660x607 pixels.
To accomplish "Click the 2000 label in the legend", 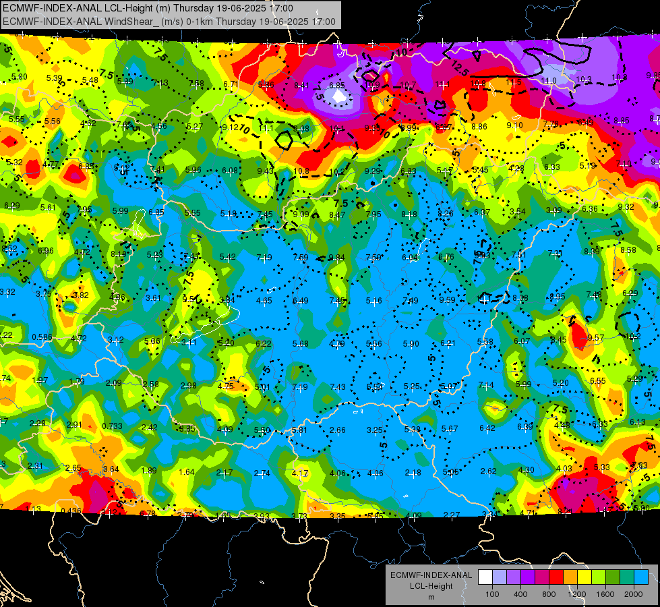I will click(633, 594).
